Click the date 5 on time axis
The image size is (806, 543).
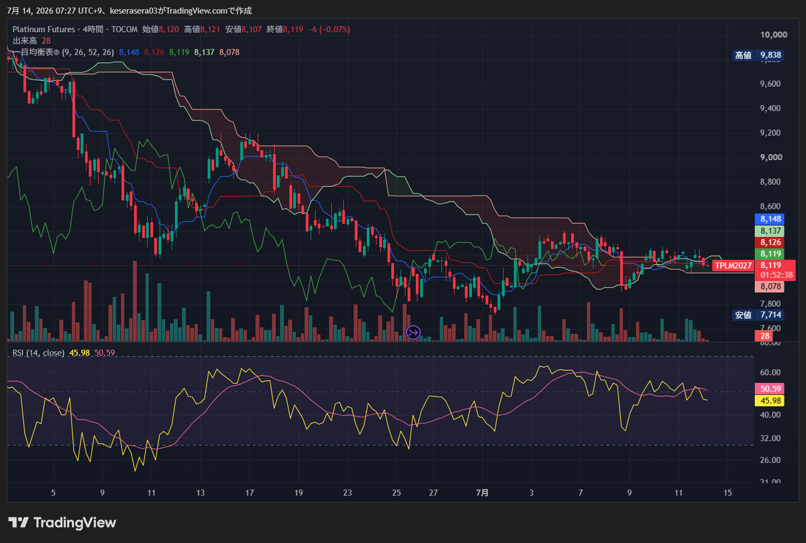point(53,493)
